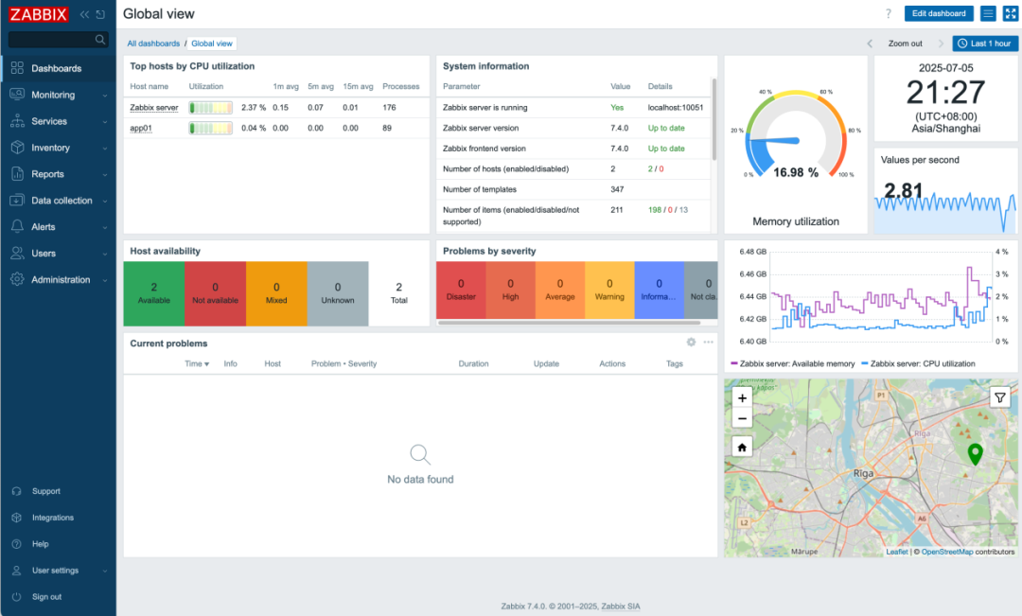Click the previous time period arrow
This screenshot has width=1022, height=616.
(x=870, y=44)
